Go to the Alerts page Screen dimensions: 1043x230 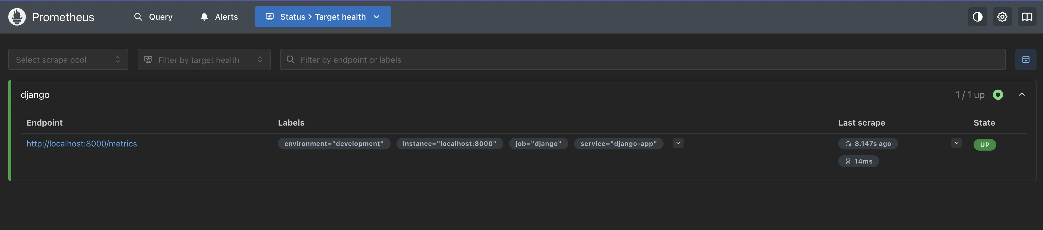[x=219, y=17]
